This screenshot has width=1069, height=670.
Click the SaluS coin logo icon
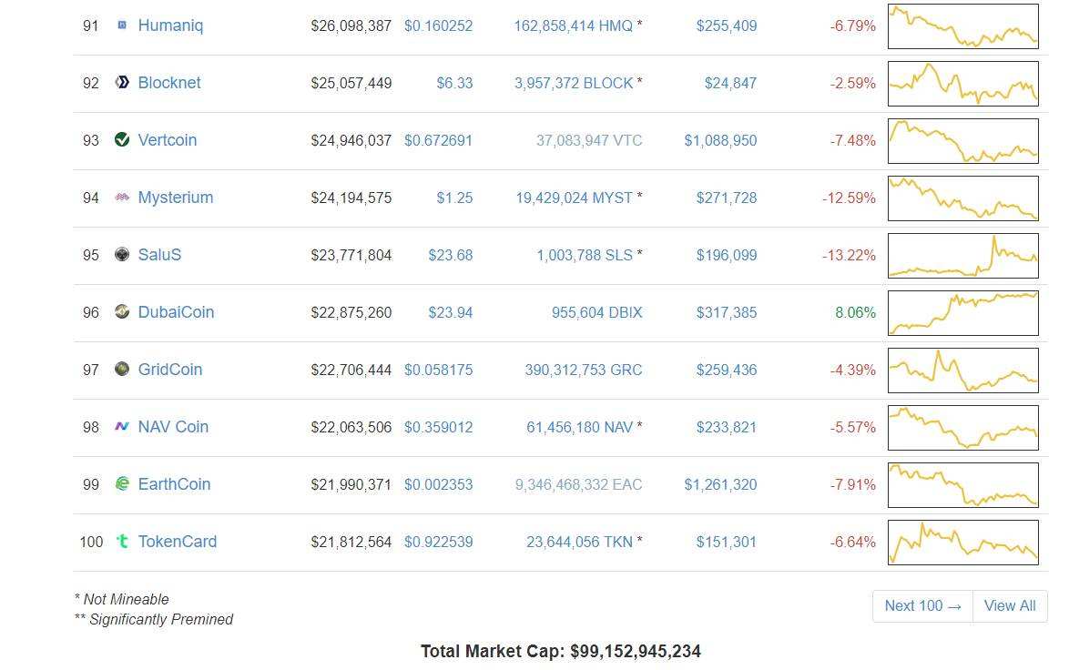(x=122, y=254)
